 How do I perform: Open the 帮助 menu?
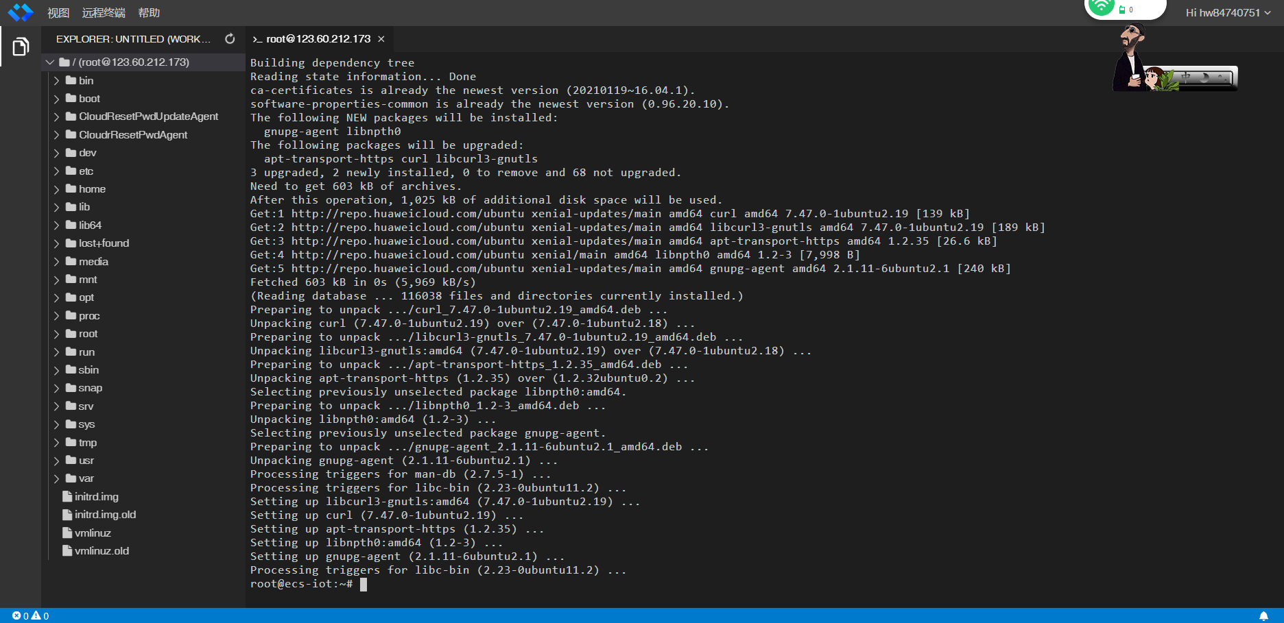[x=149, y=13]
